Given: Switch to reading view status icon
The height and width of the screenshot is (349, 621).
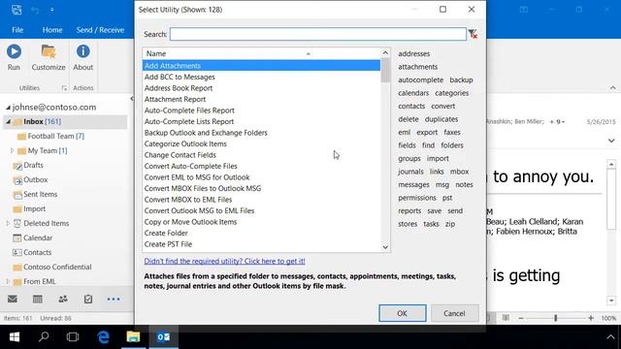Looking at the screenshot, I should [x=506, y=317].
